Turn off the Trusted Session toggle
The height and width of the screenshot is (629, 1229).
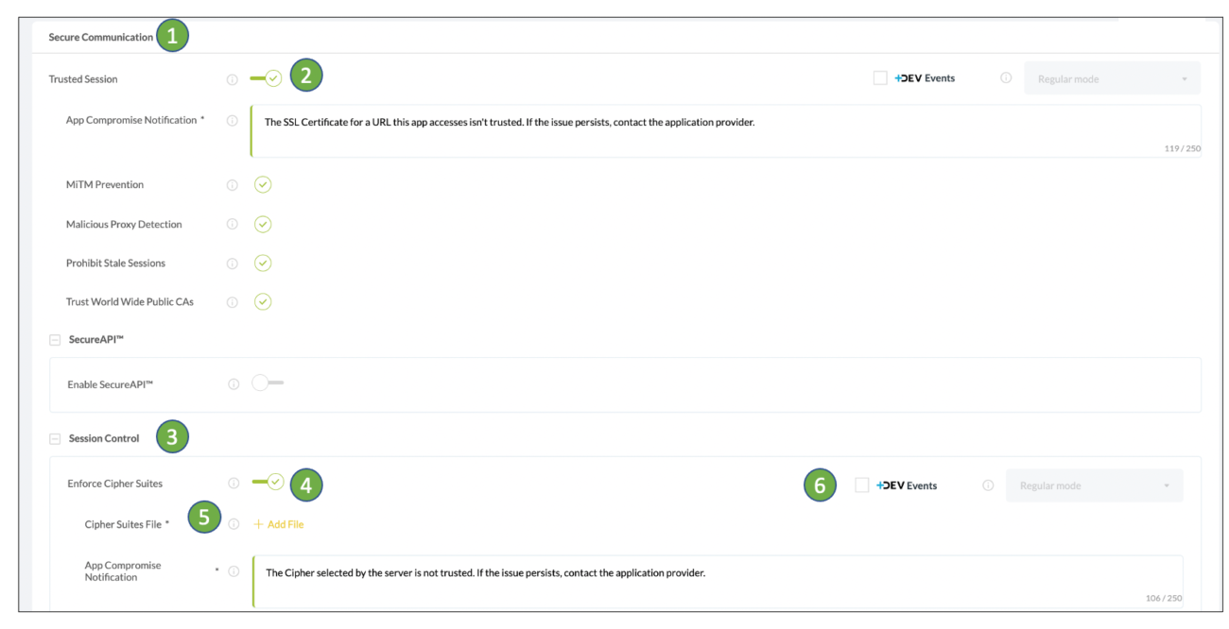[x=266, y=78]
